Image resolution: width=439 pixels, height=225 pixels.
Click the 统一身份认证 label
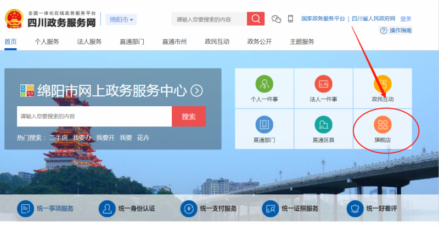pos(137,209)
